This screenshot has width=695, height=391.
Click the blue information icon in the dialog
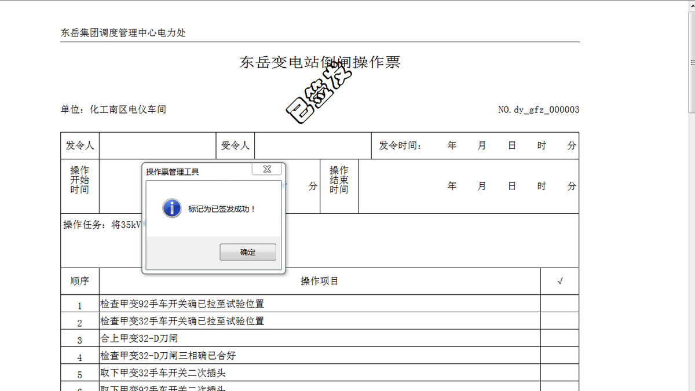coord(171,208)
